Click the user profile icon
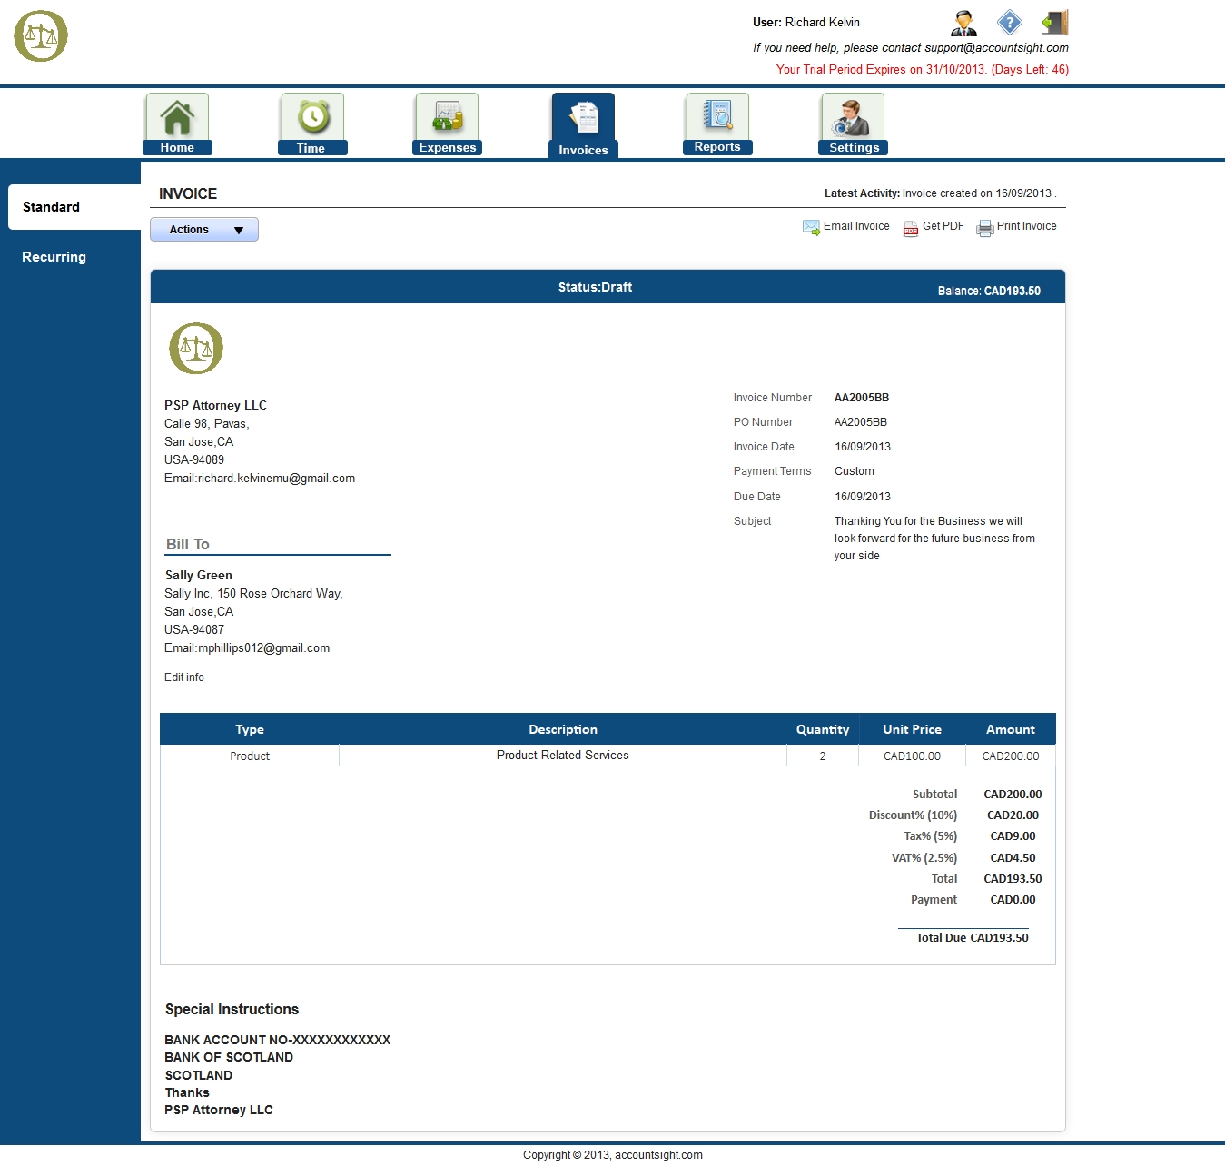Screen dimensions: 1225x1166 tap(963, 22)
